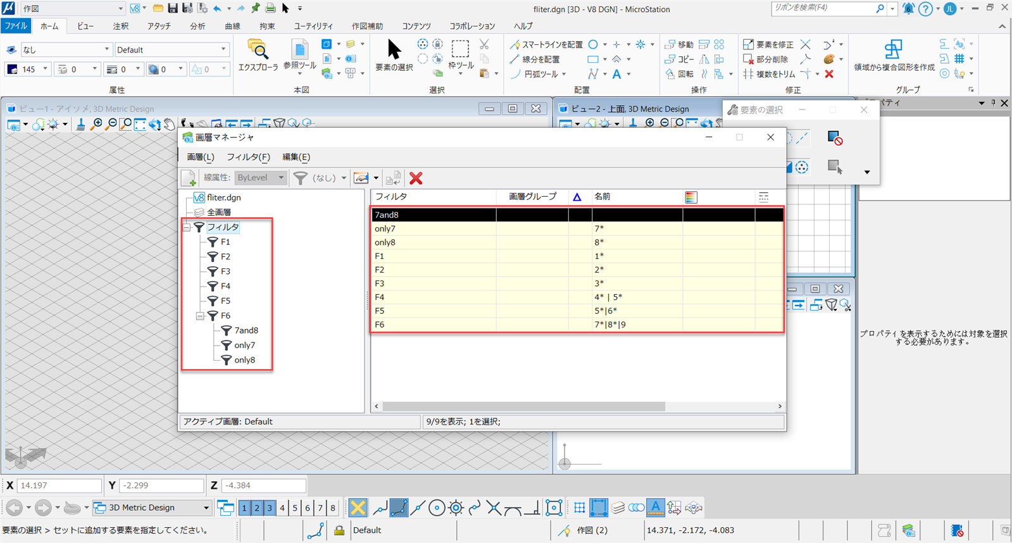The height and width of the screenshot is (543, 1012).
Task: Click the filter funnel icon in Level Manager toolbar
Action: tap(301, 178)
